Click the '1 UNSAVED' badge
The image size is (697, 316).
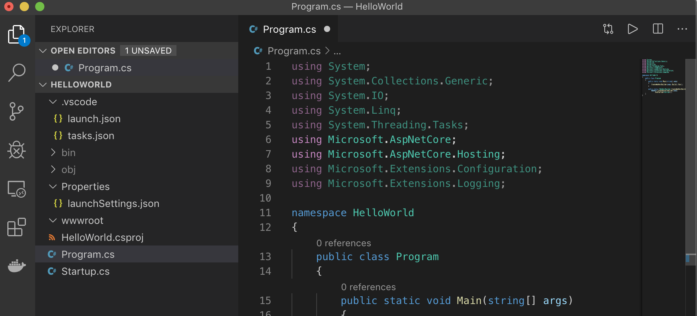click(148, 51)
